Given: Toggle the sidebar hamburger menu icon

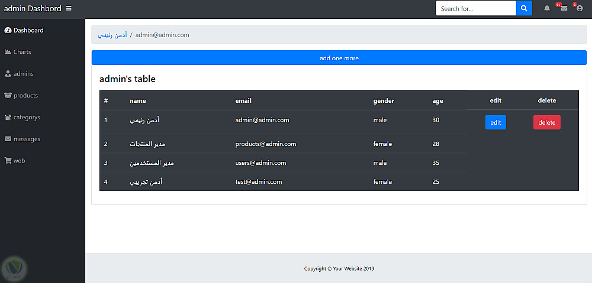Looking at the screenshot, I should click(69, 8).
